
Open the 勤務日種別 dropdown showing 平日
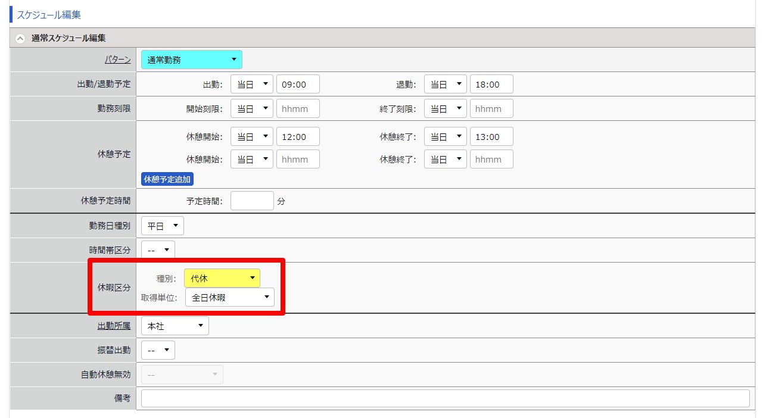(x=163, y=226)
